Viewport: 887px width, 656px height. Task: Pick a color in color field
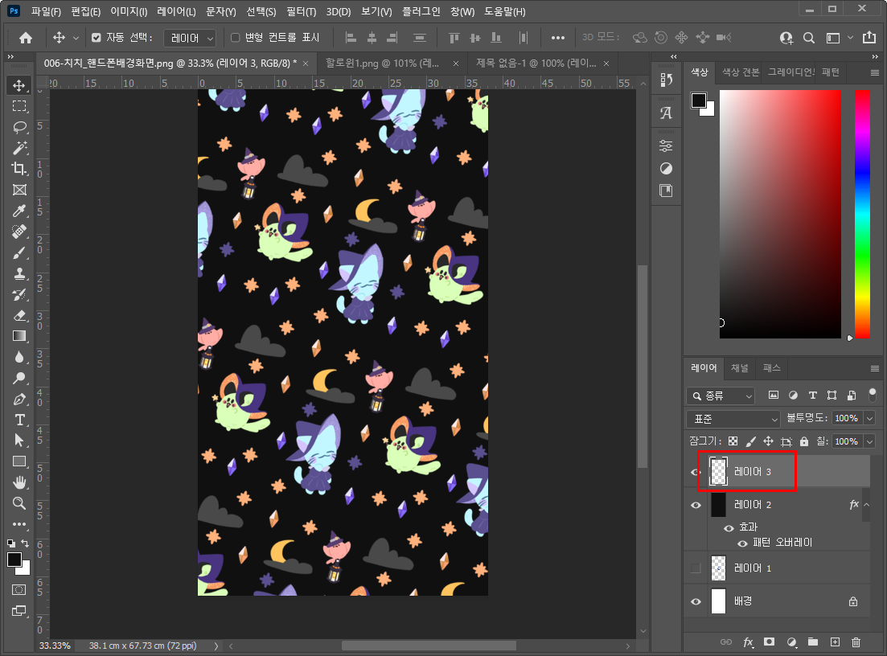[x=780, y=214]
